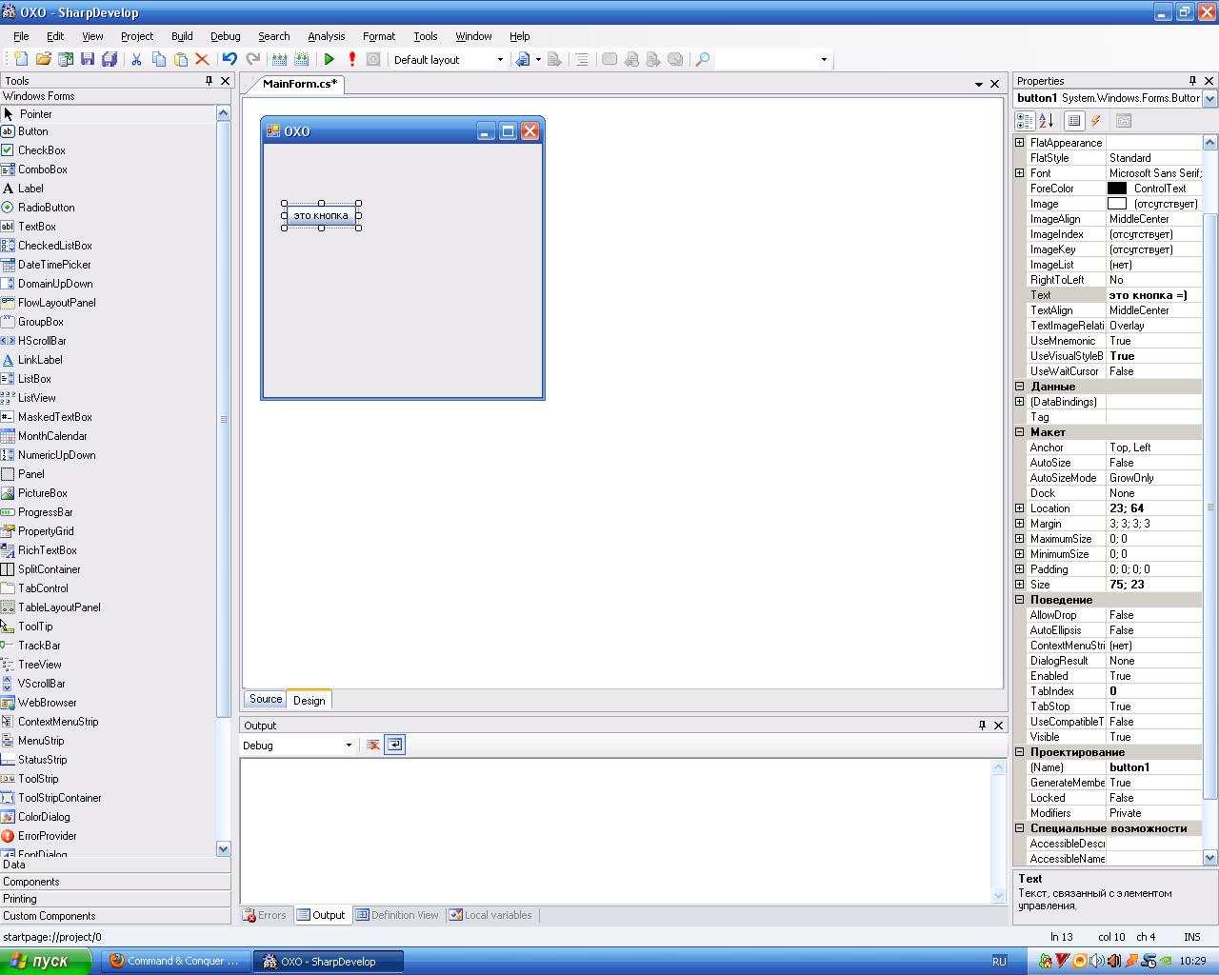Edit the Text property value field
The height and width of the screenshot is (975, 1219).
[1153, 295]
